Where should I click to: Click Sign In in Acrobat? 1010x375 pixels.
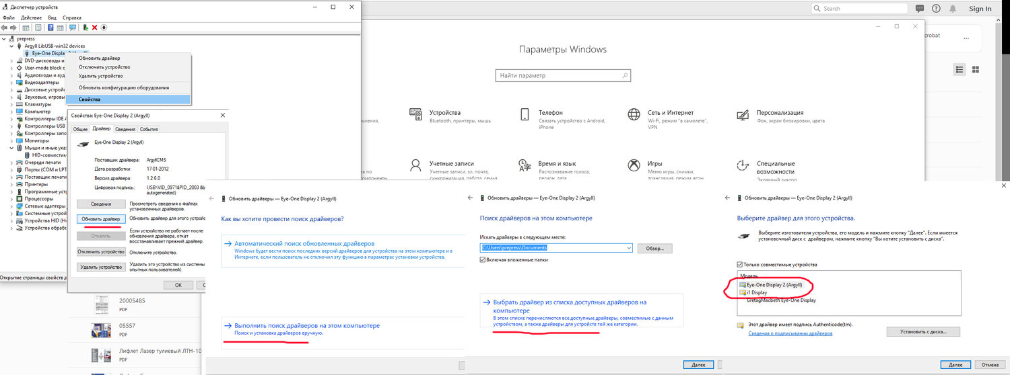tap(980, 9)
